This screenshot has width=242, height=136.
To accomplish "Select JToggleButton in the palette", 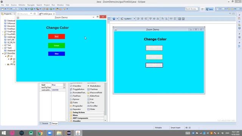I will point(77,89).
